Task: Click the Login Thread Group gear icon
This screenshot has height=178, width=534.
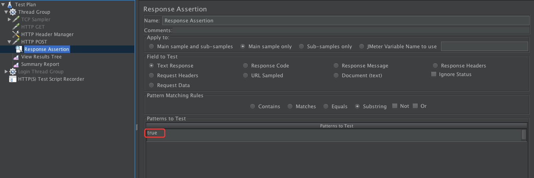Action: click(x=13, y=72)
